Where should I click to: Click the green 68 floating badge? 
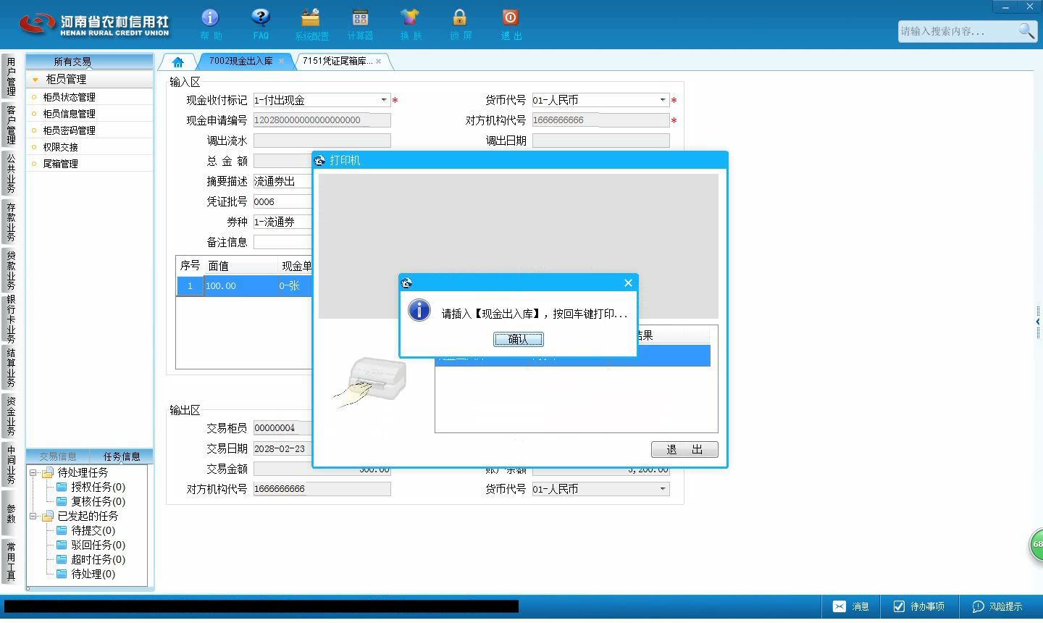1036,545
